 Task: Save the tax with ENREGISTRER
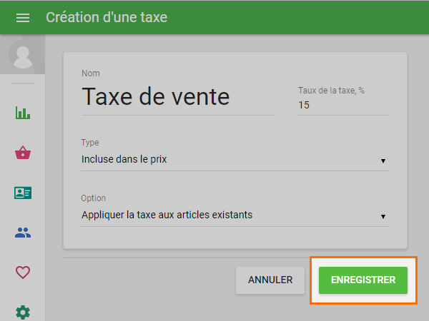(x=363, y=280)
